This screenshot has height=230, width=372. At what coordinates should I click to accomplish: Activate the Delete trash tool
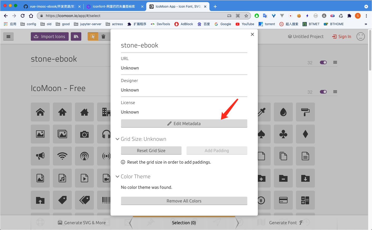(104, 36)
